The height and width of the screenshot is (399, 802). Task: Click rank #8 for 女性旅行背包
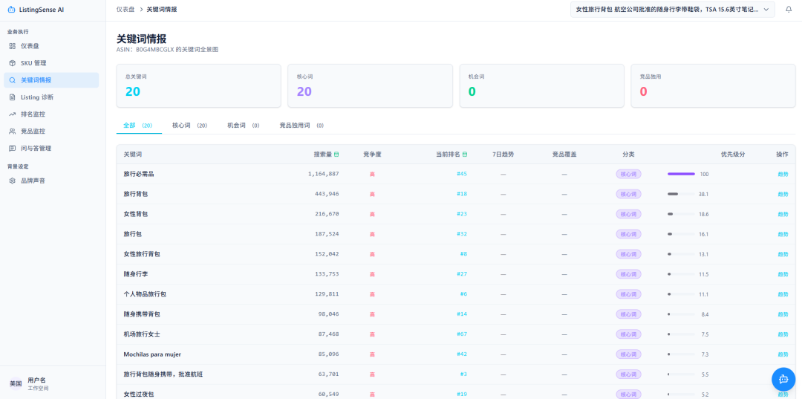[x=463, y=254]
